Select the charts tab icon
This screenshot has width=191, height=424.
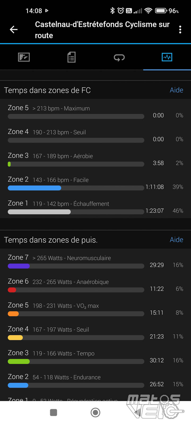point(167,57)
